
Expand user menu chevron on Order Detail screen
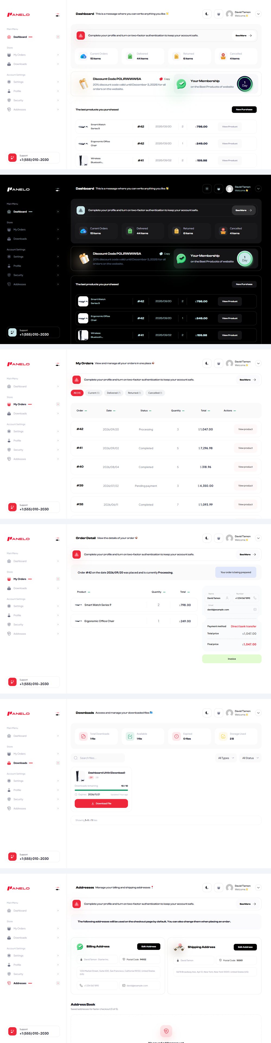259,538
